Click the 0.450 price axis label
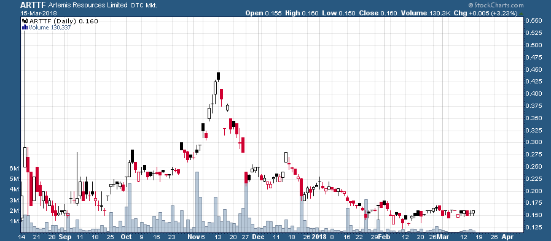 pyautogui.click(x=533, y=69)
